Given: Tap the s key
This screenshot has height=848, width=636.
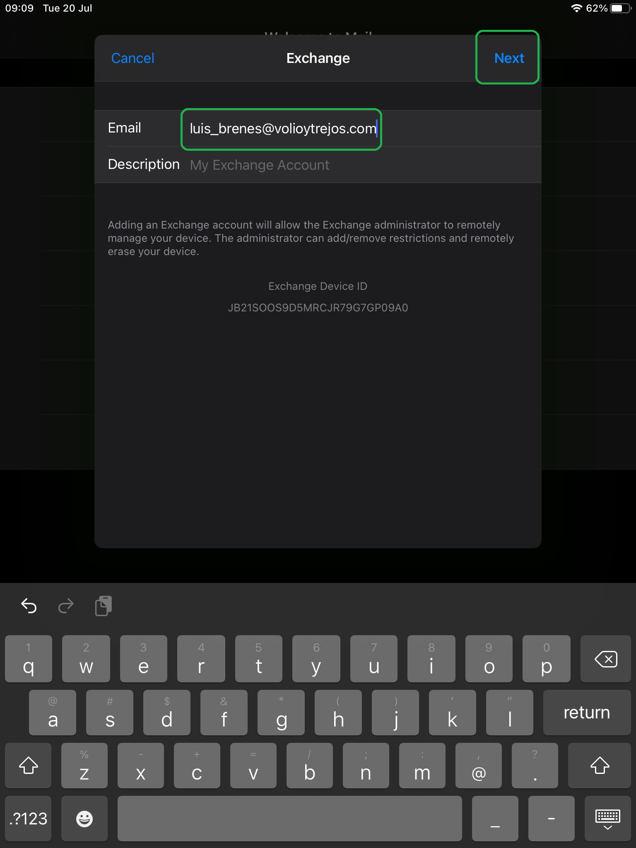Looking at the screenshot, I should coord(110,713).
